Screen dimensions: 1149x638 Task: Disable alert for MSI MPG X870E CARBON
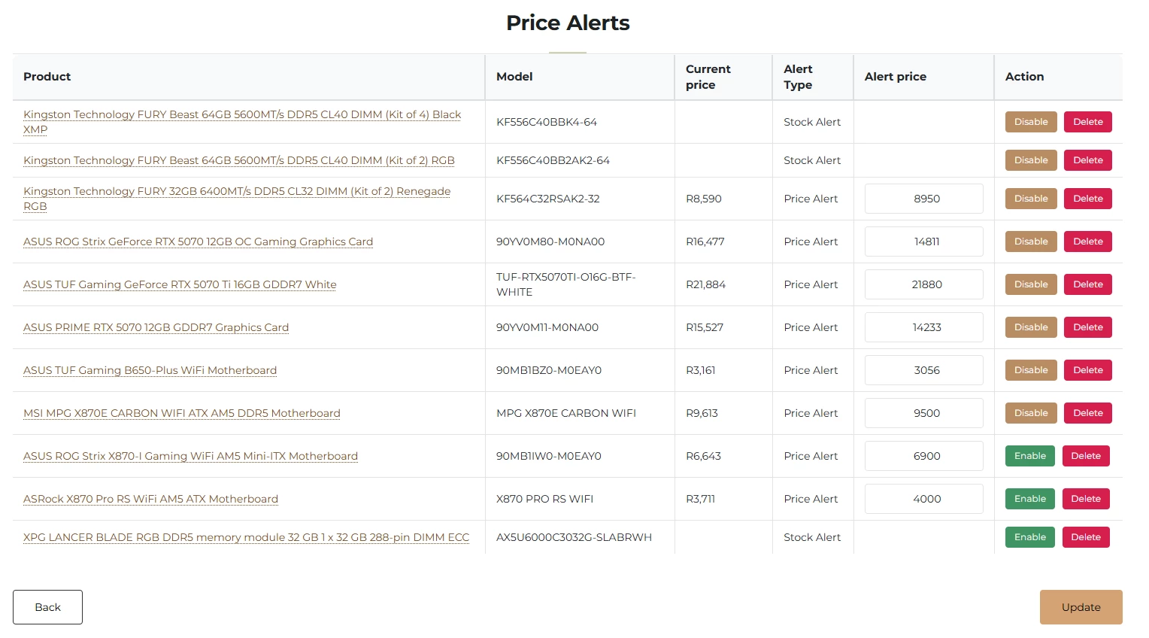pyautogui.click(x=1031, y=413)
